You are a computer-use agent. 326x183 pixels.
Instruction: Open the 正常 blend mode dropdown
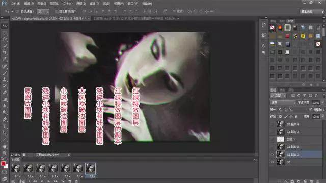pos(283,103)
